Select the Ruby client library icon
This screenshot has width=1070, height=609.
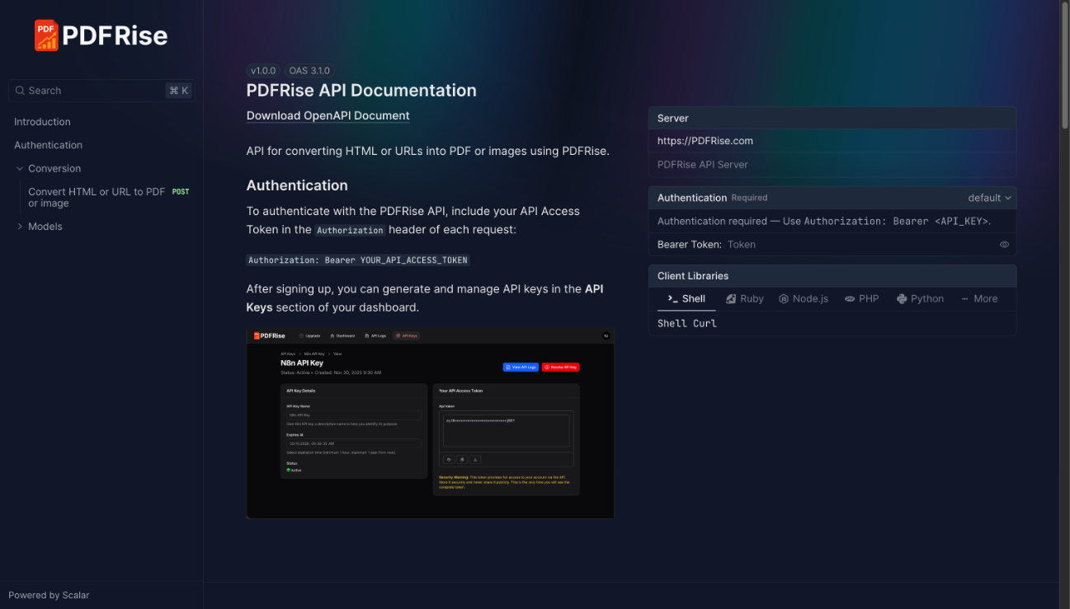point(730,298)
